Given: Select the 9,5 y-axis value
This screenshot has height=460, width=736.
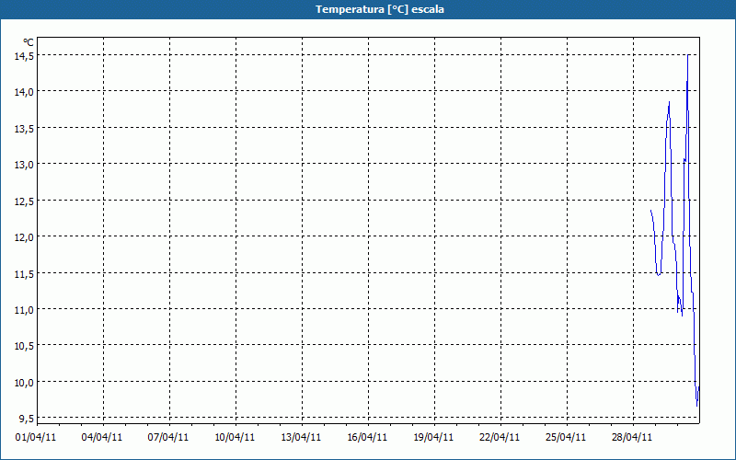Looking at the screenshot, I should point(27,419).
